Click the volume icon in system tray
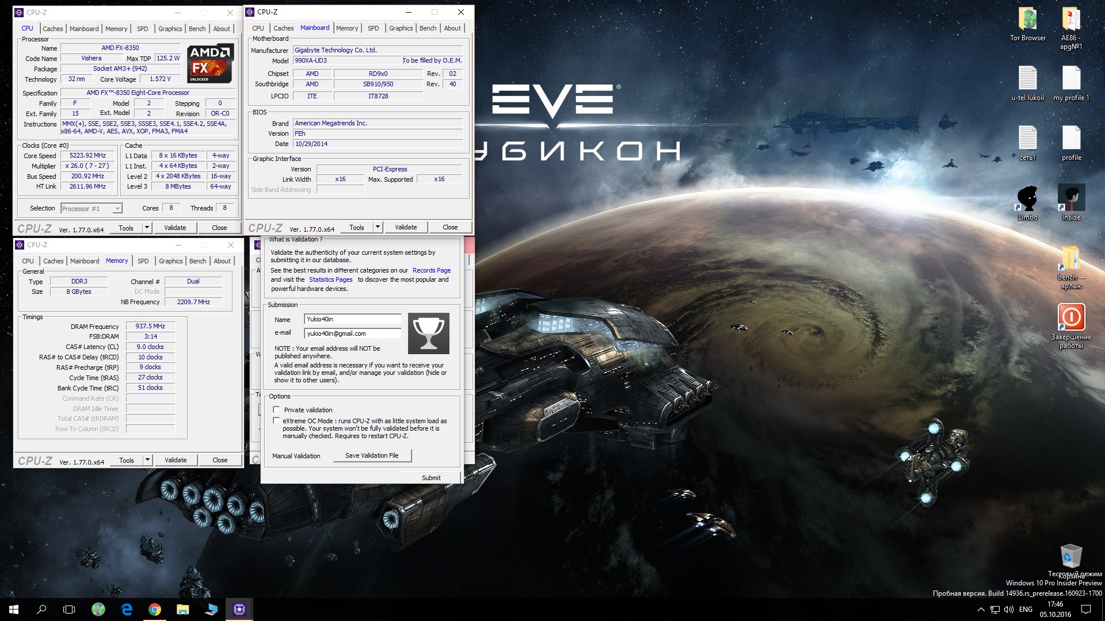1105x621 pixels. pos(1009,609)
